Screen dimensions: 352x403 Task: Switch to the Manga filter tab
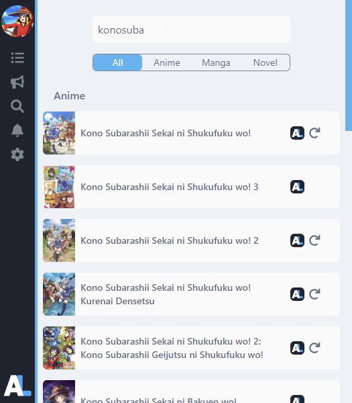pyautogui.click(x=216, y=62)
